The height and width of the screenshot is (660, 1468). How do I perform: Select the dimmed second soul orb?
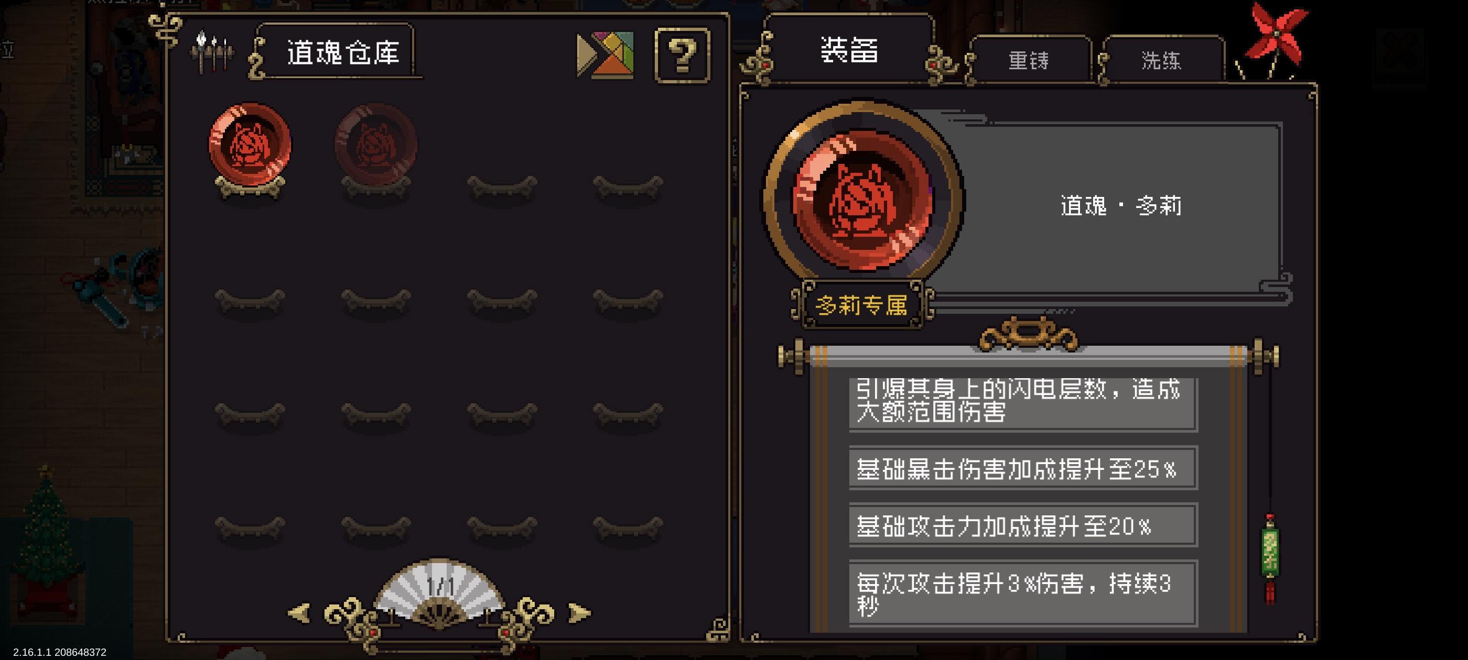coord(376,146)
